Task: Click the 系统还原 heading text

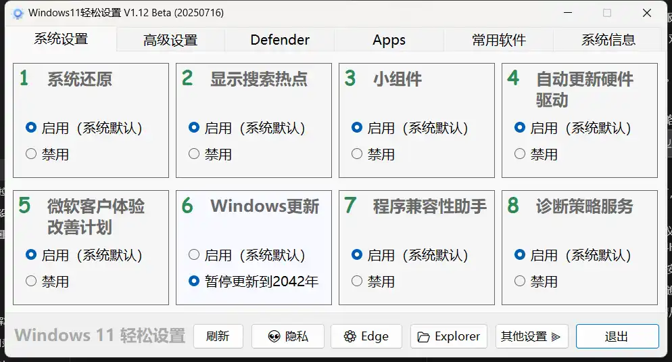Action: coord(80,79)
